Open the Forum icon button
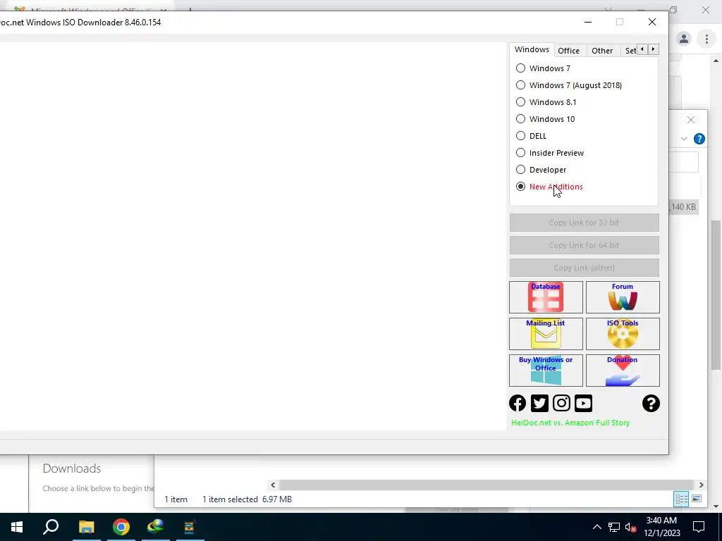Viewport: 722px width, 541px height. [623, 297]
